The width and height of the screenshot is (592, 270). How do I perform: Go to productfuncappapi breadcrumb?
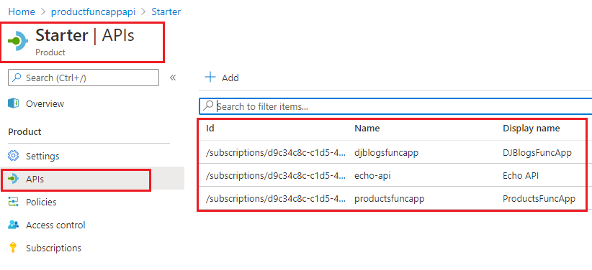93,11
